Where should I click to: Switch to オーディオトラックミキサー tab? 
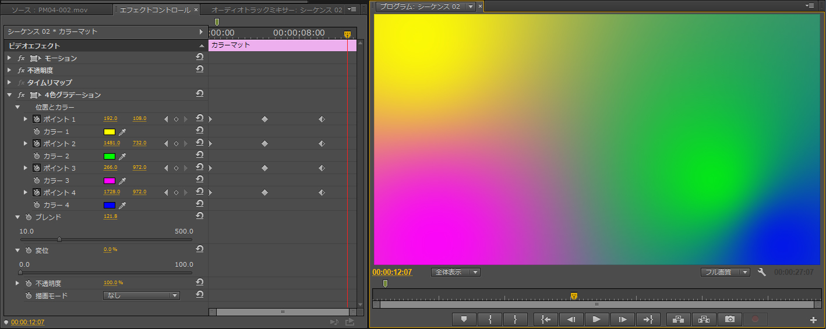click(x=276, y=10)
